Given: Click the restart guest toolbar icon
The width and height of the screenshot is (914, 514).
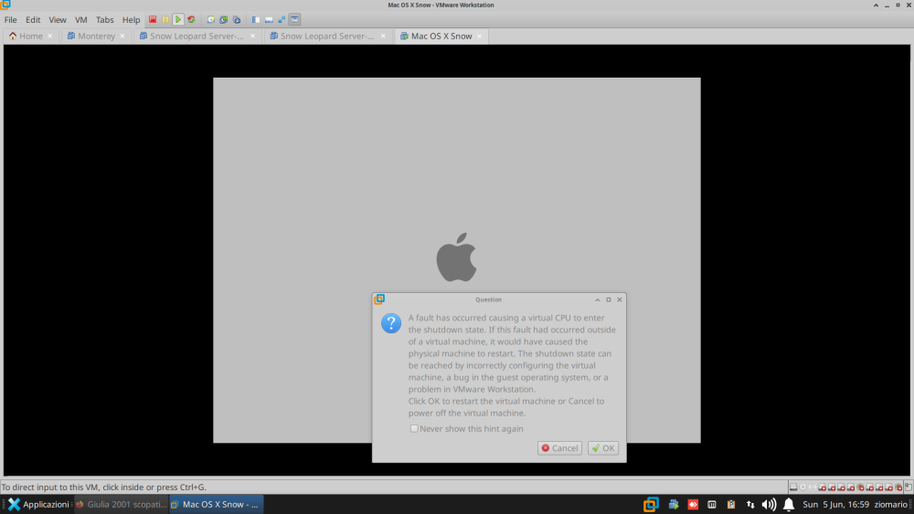Looking at the screenshot, I should [x=191, y=19].
